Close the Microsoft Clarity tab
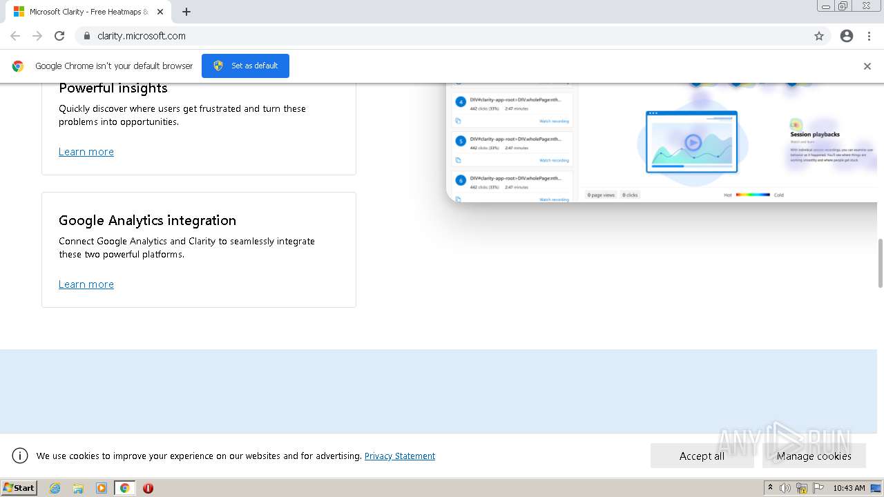 160,12
